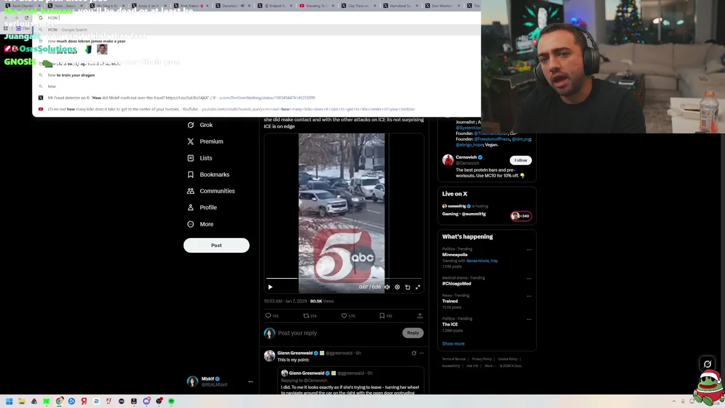Repost the tweet with 214 reposts
This screenshot has height=408, width=725.
(310, 316)
